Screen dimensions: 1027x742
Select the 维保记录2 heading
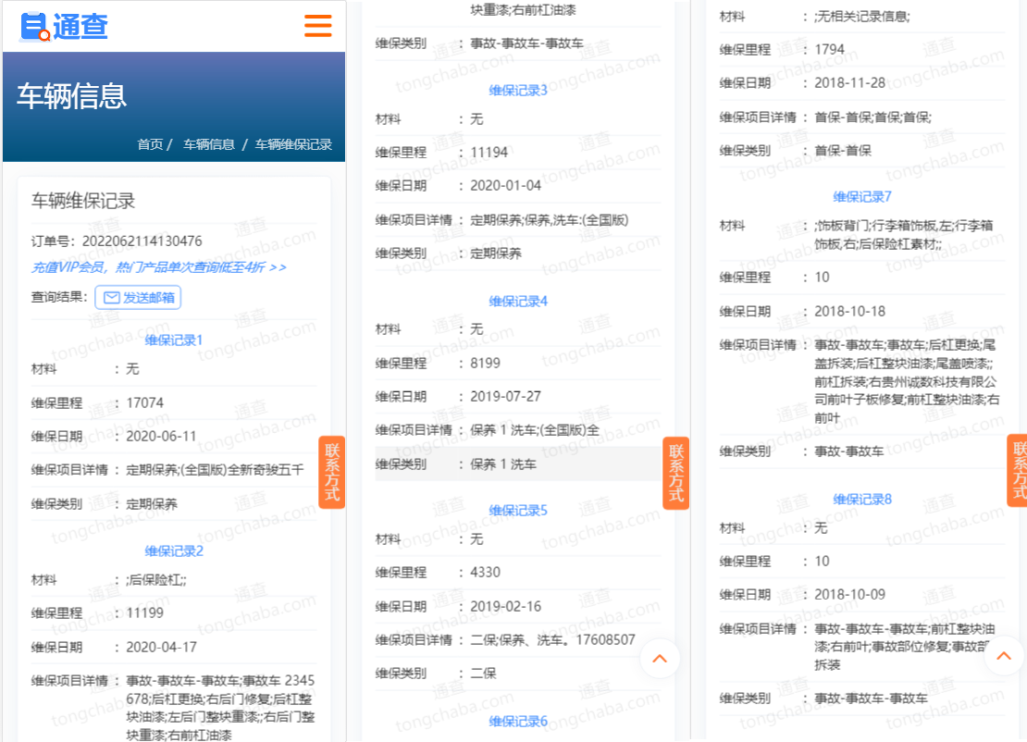pos(174,551)
